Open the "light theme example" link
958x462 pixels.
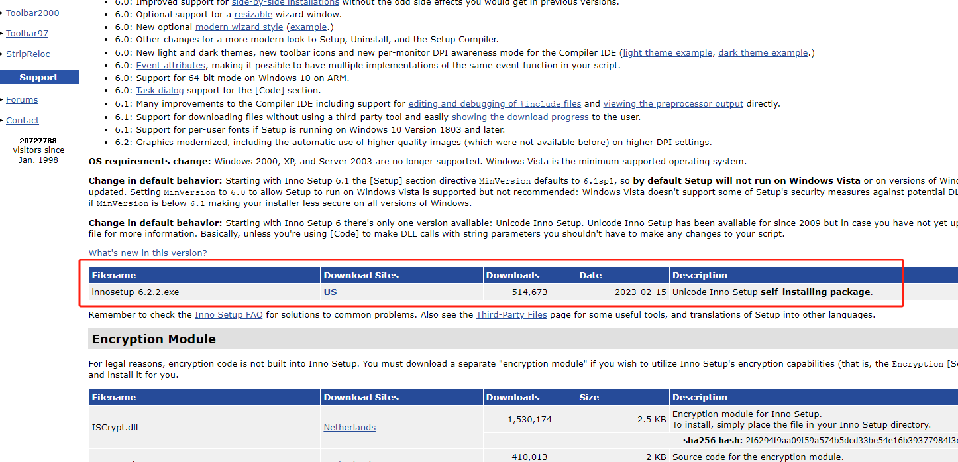[668, 52]
